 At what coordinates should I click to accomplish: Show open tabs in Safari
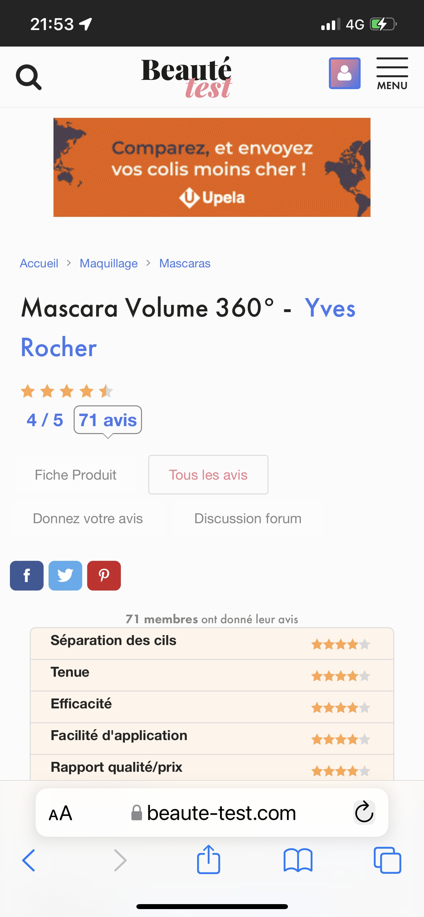pos(387,860)
